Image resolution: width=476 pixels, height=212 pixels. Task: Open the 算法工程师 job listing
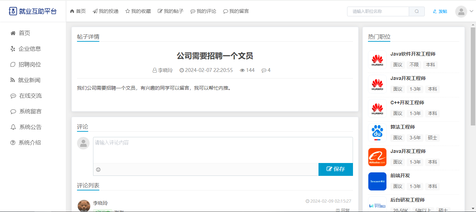(402, 127)
